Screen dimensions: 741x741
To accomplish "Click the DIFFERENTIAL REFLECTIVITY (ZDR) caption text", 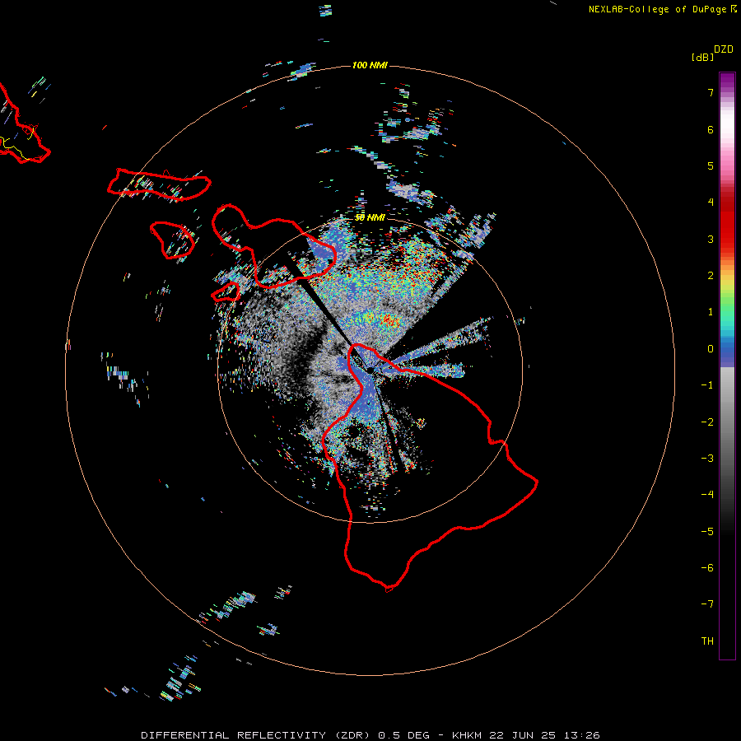I will click(x=255, y=735).
